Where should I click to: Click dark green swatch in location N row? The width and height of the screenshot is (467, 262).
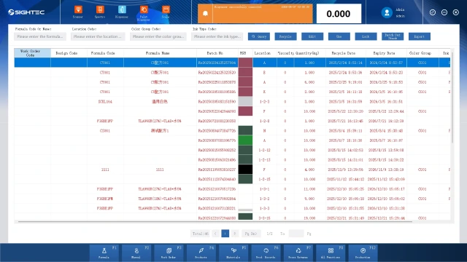point(245,130)
